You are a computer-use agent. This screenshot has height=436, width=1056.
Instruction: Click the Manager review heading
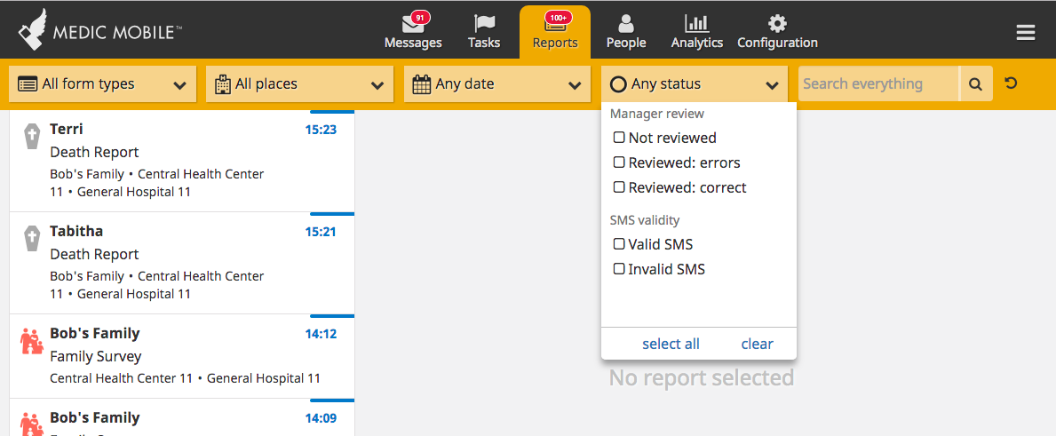point(657,114)
